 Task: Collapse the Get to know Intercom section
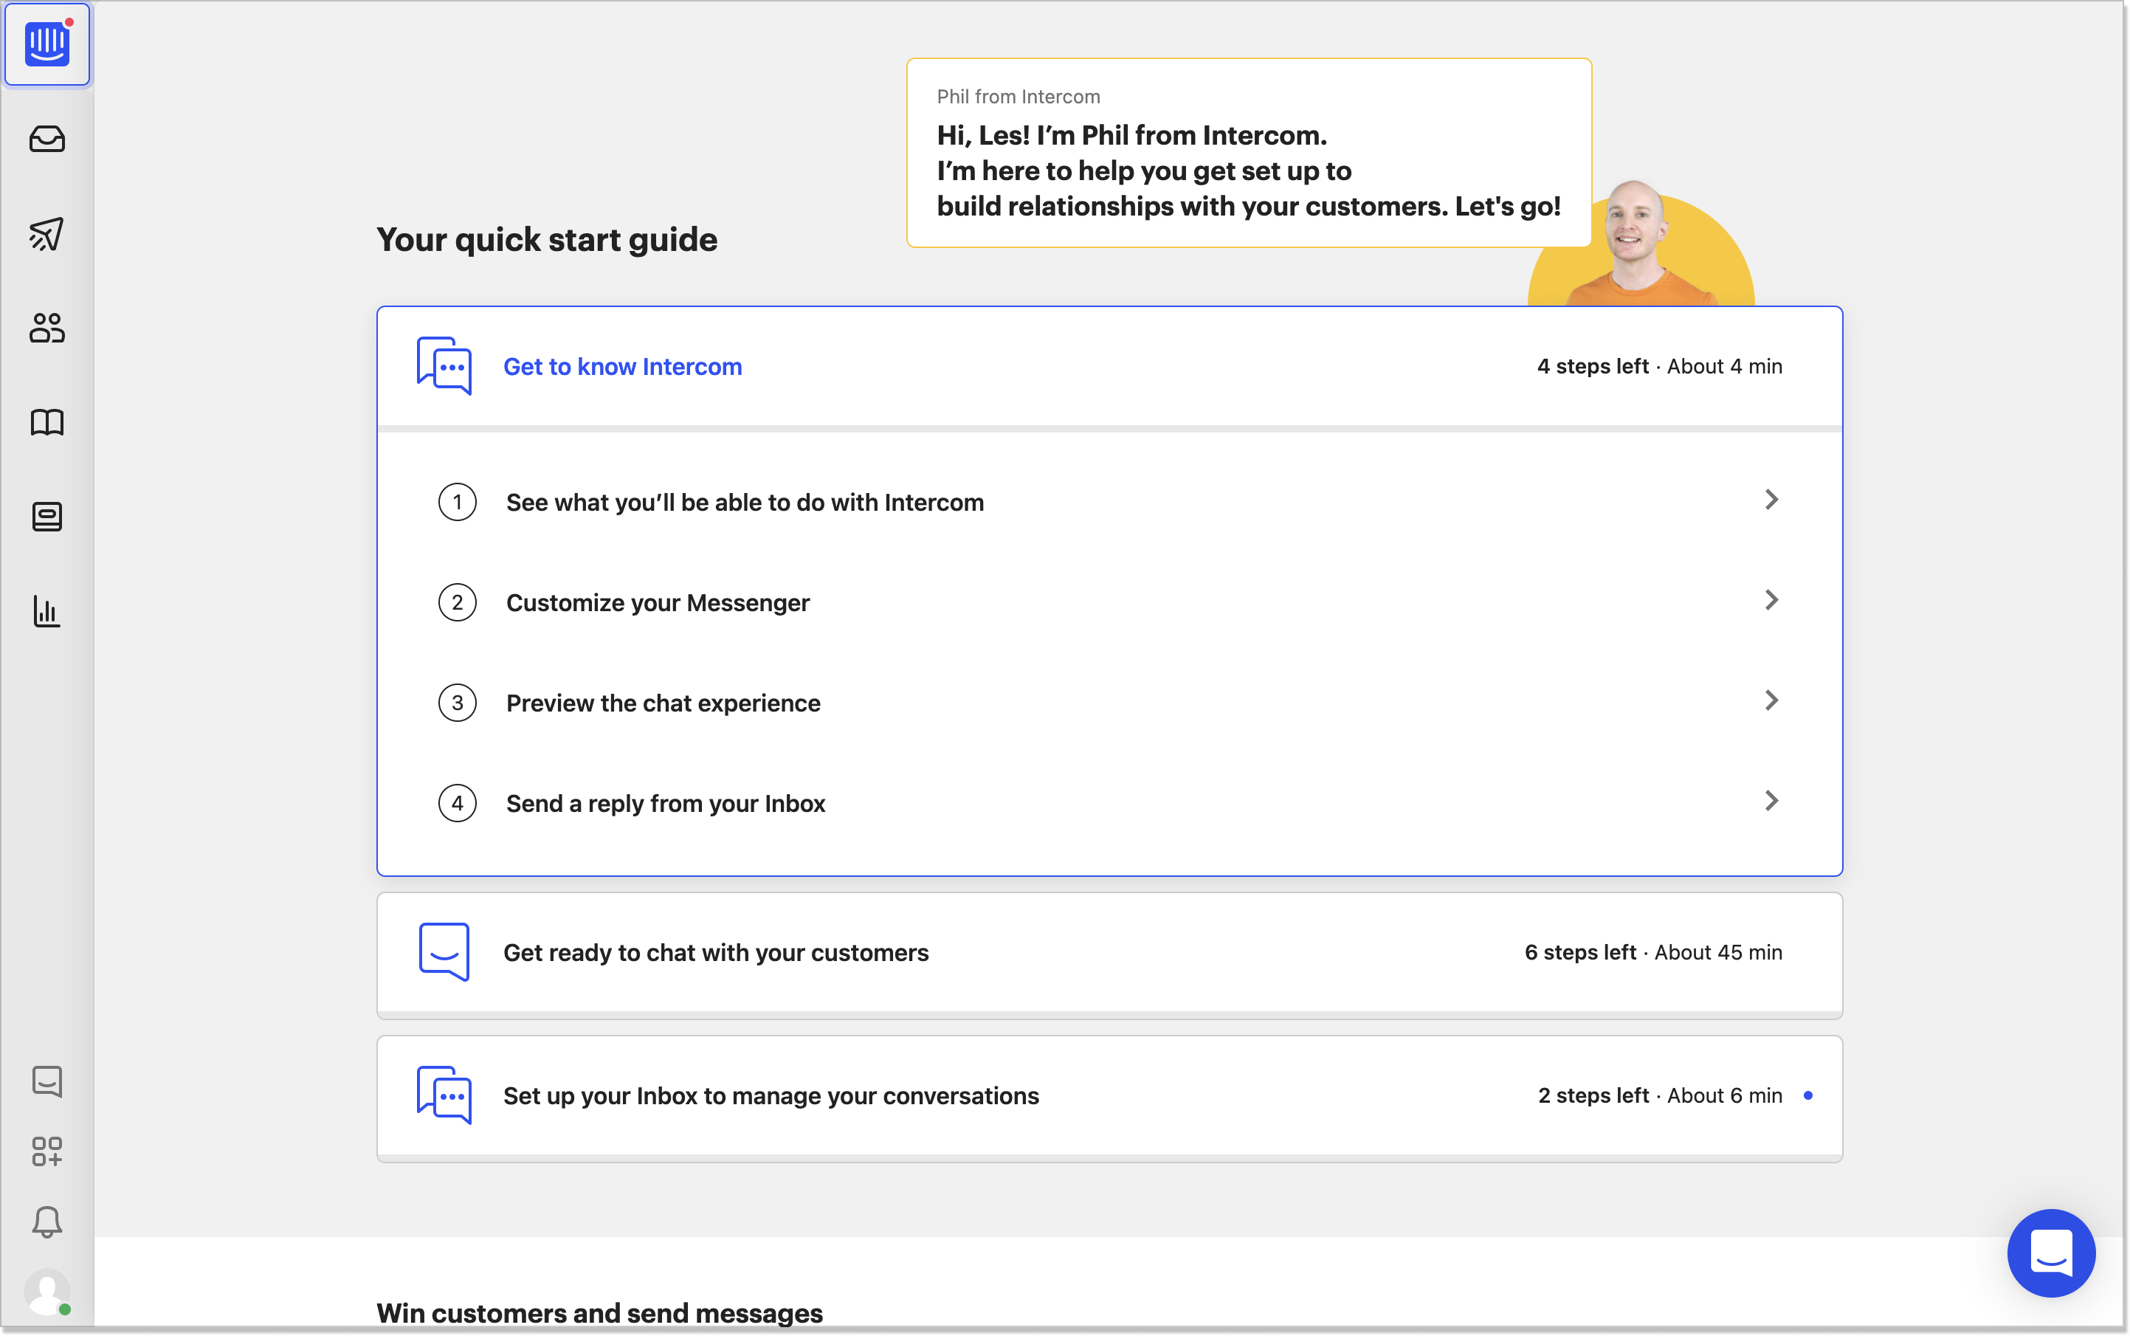(x=1109, y=367)
